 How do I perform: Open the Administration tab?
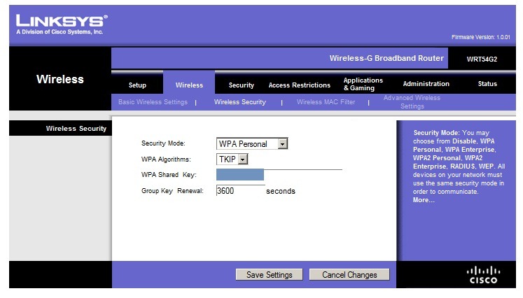pos(426,84)
